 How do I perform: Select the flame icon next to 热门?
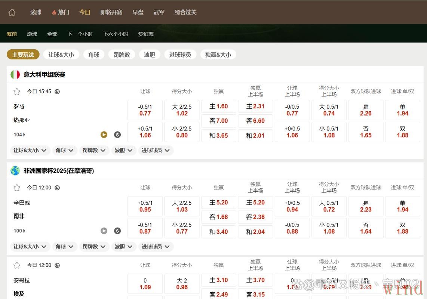[53, 12]
